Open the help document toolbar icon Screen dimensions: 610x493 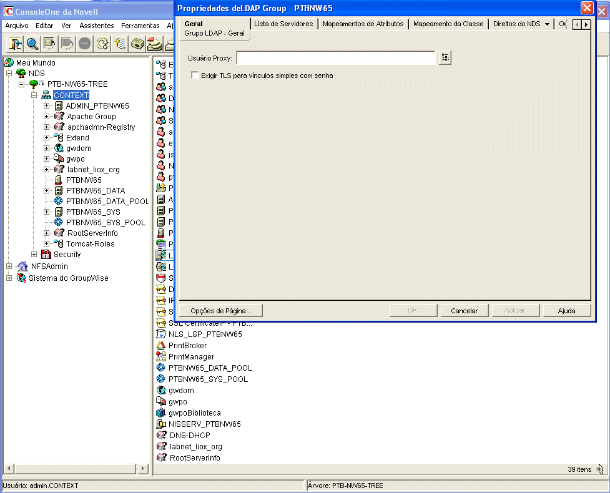coord(120,44)
